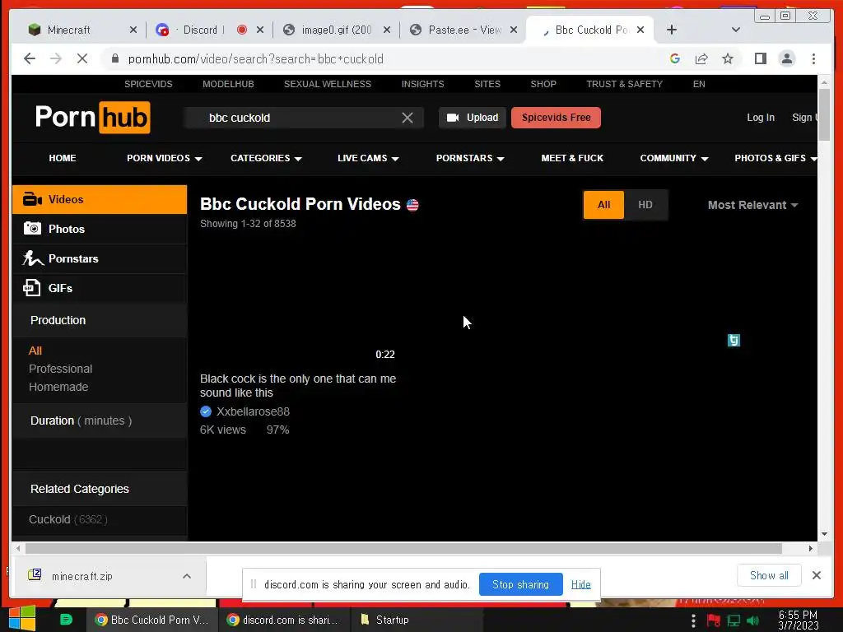Click the verified badge next to Xxbellarose88
This screenshot has height=632, width=843.
205,411
